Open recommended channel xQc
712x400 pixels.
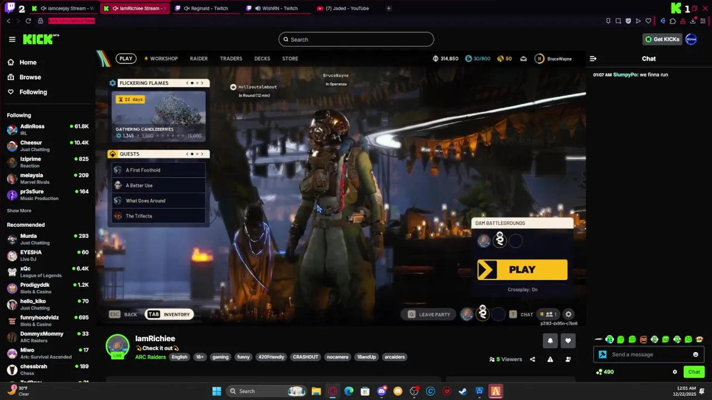pos(48,272)
